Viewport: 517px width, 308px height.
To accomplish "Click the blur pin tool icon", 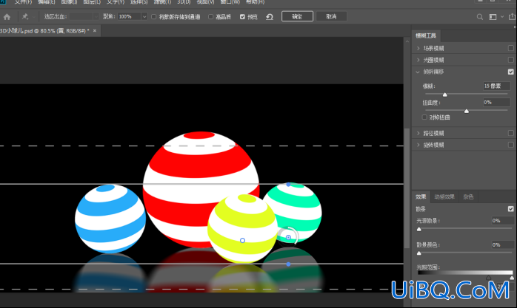I will (x=24, y=16).
